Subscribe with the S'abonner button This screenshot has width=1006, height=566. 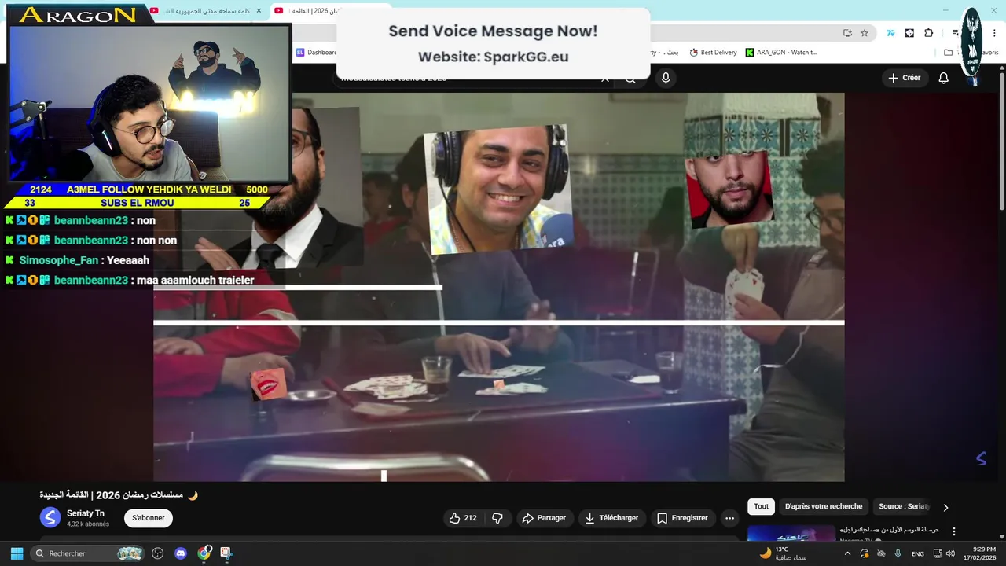pos(149,518)
